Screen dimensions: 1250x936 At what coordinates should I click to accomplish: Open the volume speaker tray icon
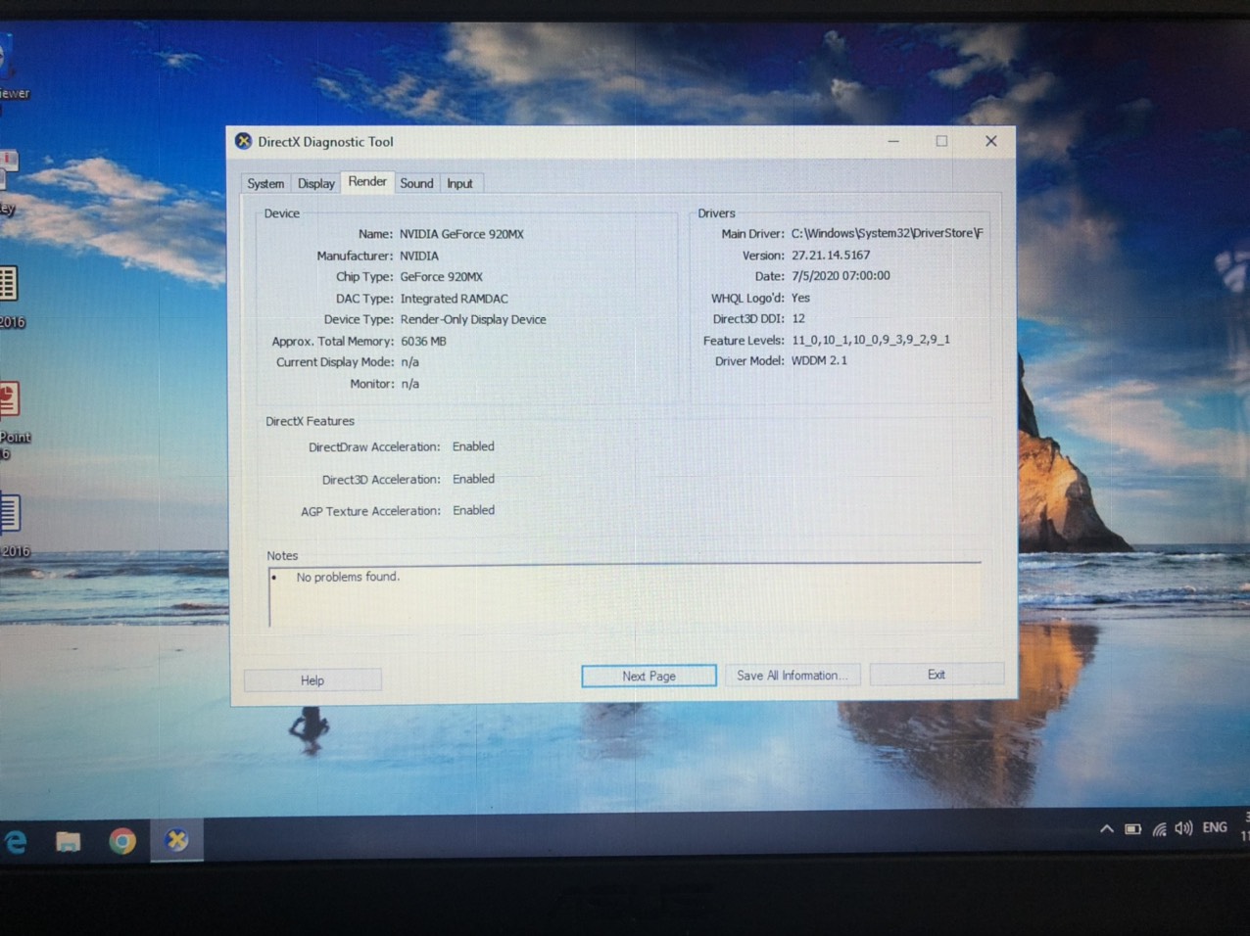1183,828
